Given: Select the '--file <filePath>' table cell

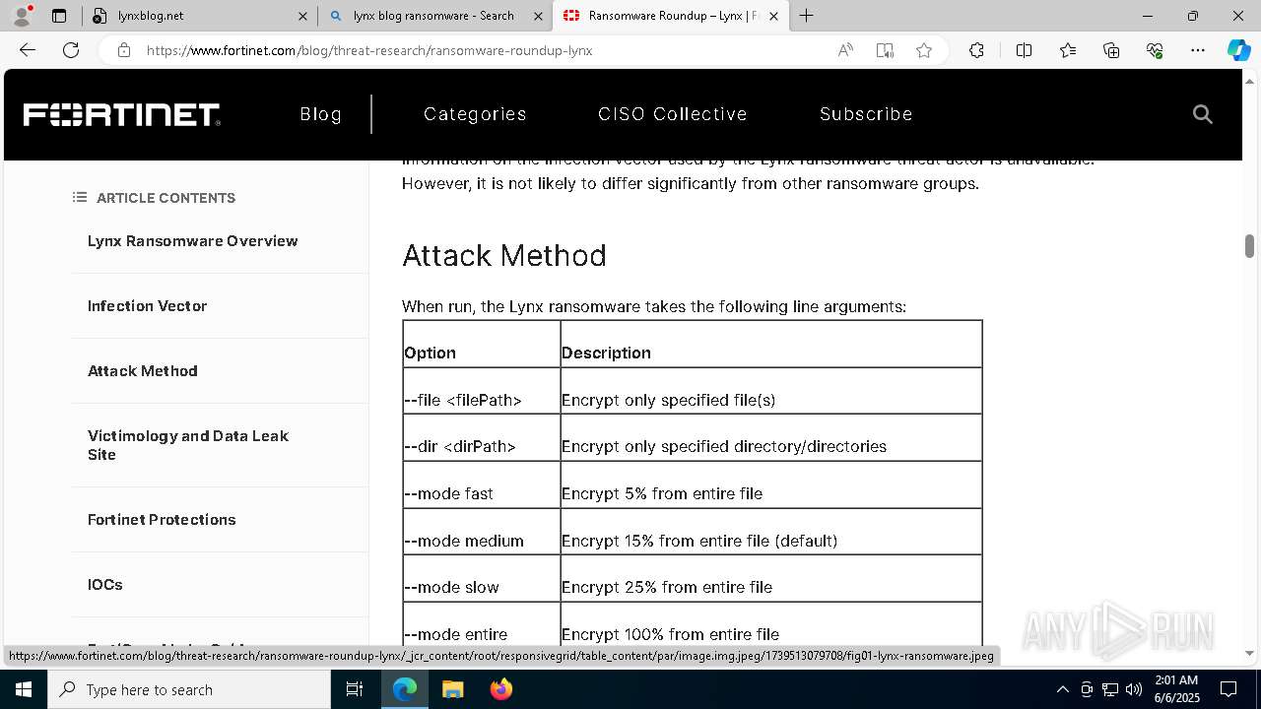Looking at the screenshot, I should click(481, 391).
